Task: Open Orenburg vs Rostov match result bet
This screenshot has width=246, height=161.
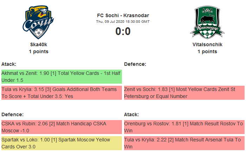Action: (x=184, y=127)
